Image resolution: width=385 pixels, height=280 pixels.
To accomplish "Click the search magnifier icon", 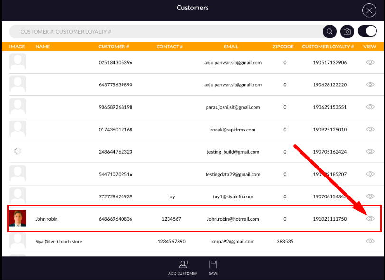I will 329,32.
